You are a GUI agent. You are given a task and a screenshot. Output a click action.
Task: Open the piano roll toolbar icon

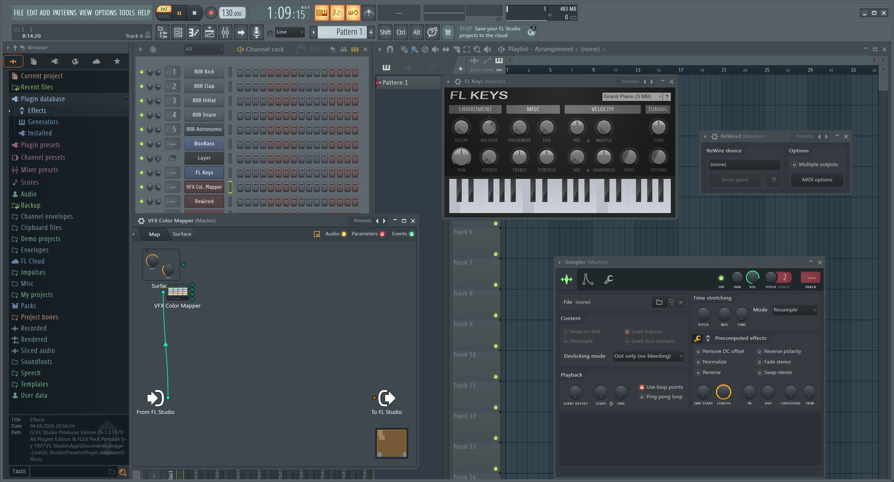tap(193, 32)
